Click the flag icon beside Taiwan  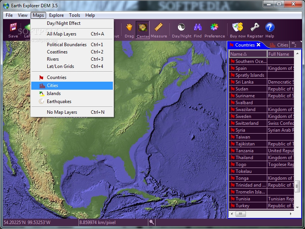(233, 137)
